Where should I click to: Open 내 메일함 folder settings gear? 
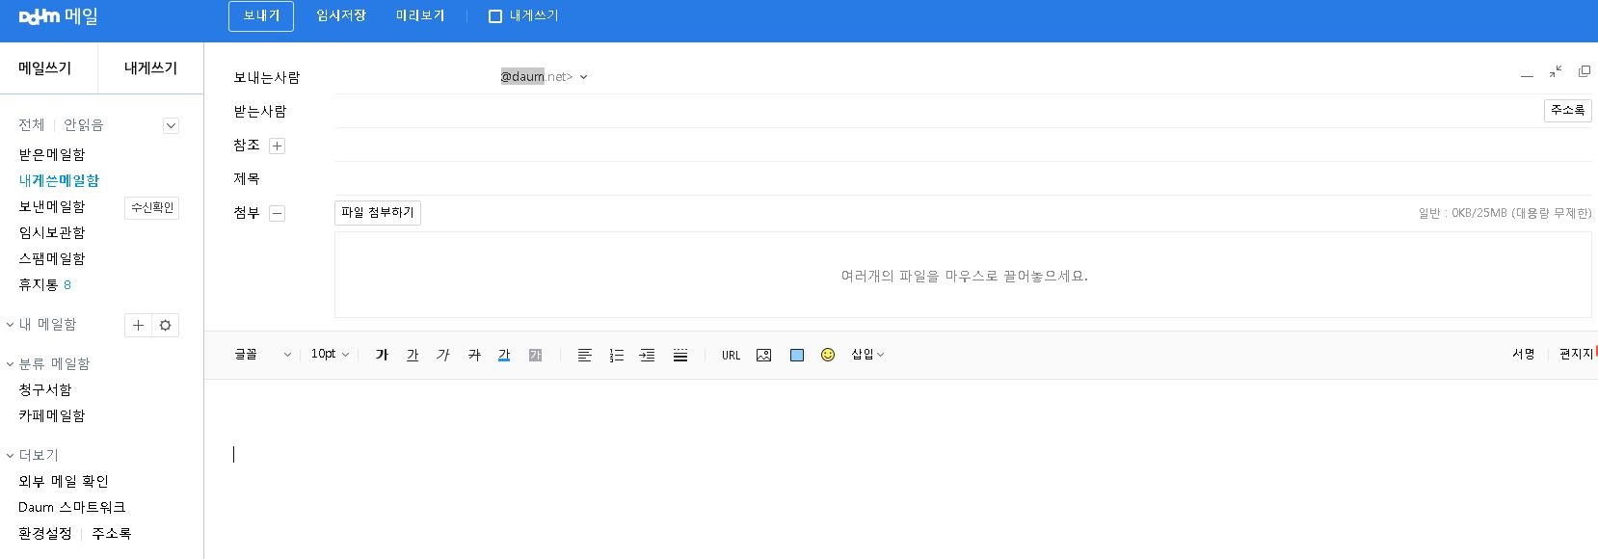[166, 326]
